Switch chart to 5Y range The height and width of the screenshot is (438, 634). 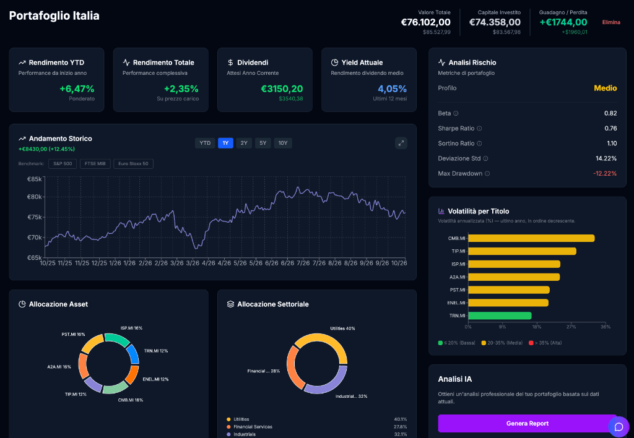coord(263,143)
